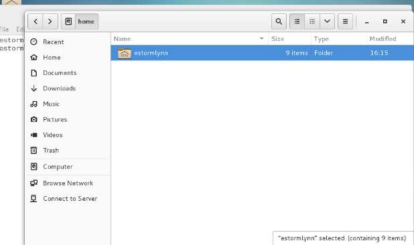Close the file manager window
The height and width of the screenshot is (245, 414).
click(x=403, y=21)
